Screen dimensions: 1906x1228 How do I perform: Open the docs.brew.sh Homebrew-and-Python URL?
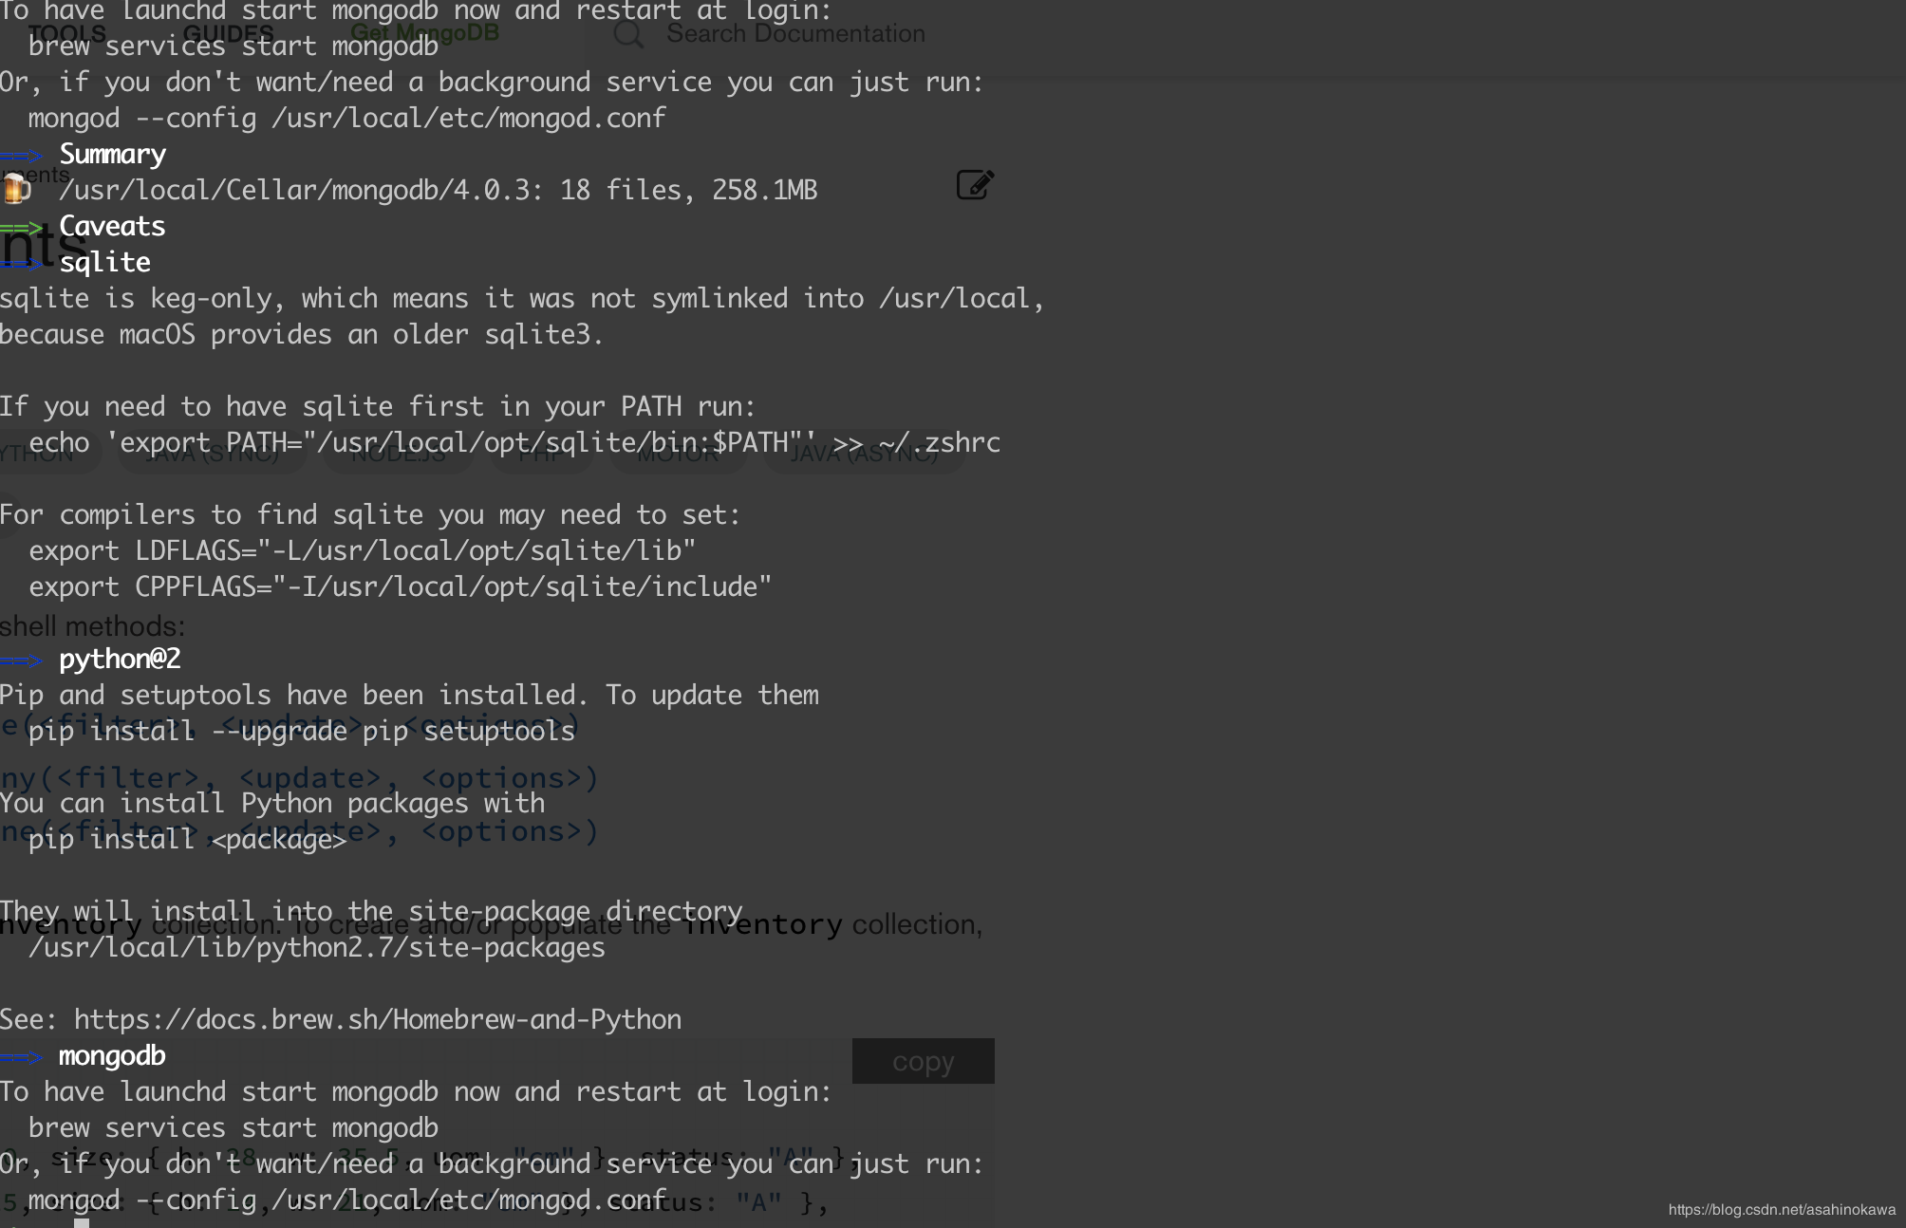(378, 1019)
